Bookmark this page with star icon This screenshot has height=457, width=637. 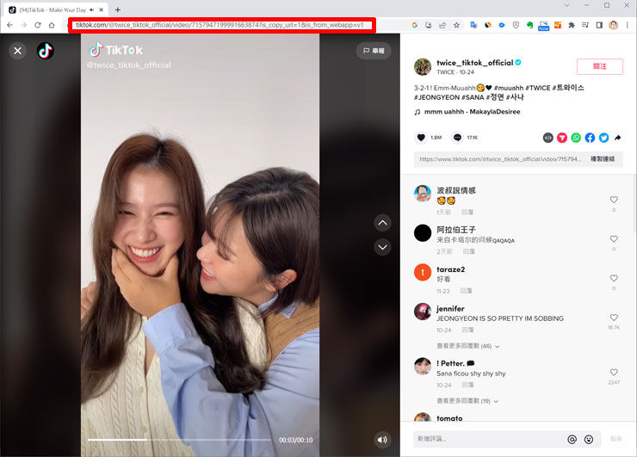tap(456, 25)
